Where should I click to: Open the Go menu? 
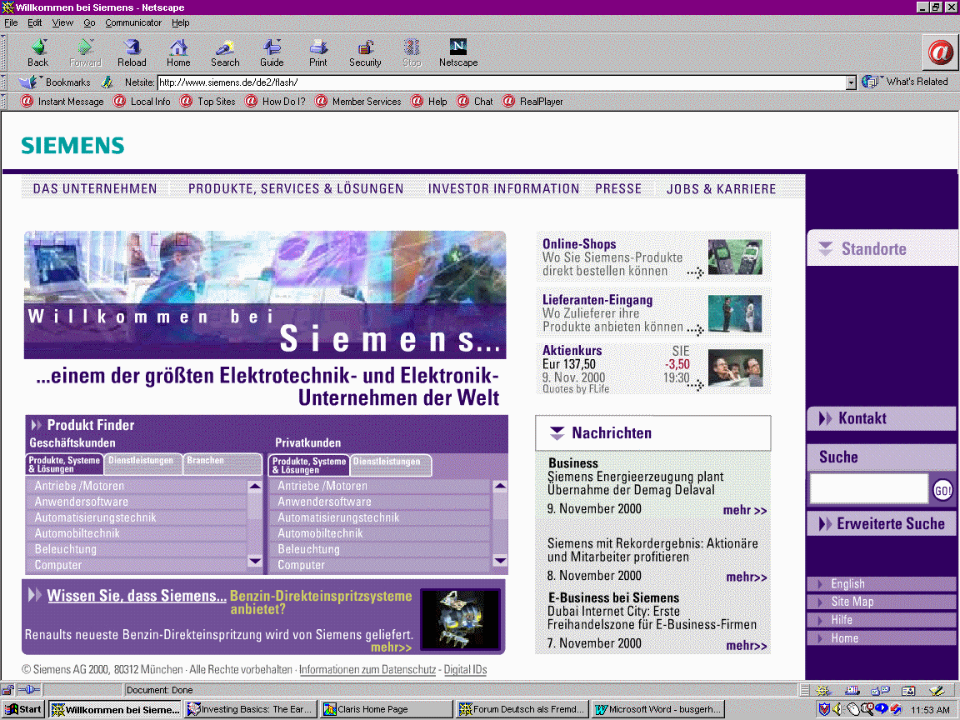click(89, 22)
